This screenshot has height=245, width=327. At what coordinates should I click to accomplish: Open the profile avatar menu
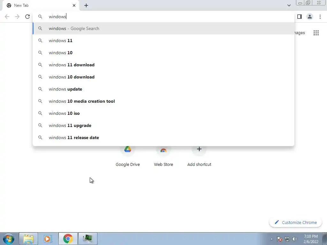click(x=310, y=17)
